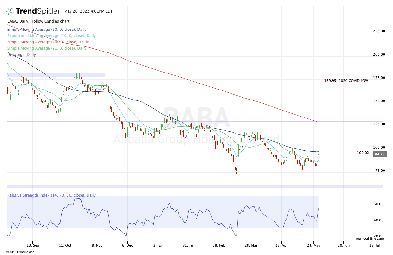Select the latest green candle in May
393x255 pixels.
tap(319, 157)
